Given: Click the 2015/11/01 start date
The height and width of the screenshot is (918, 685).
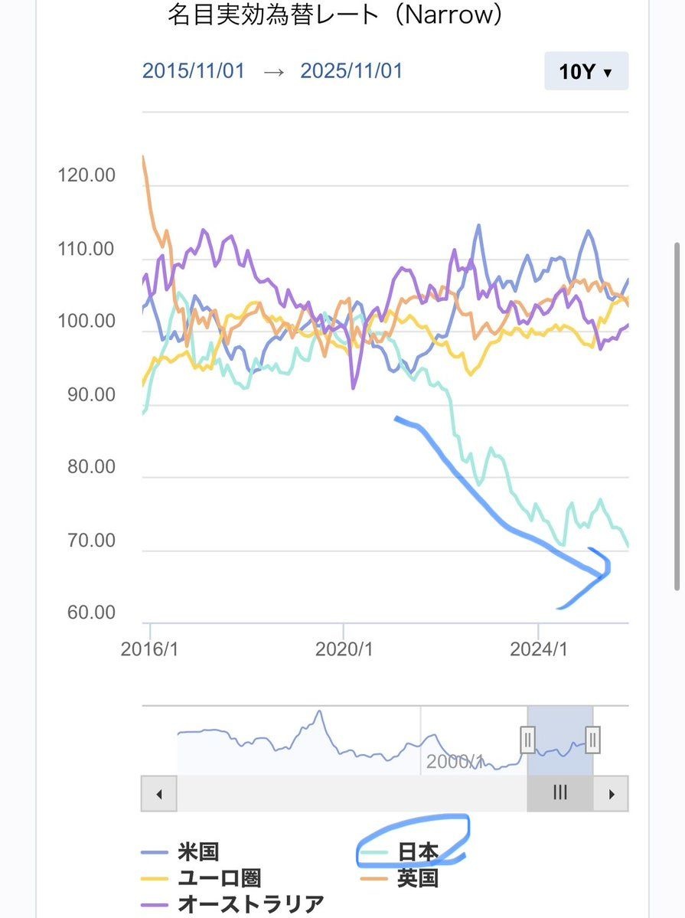Looking at the screenshot, I should point(194,71).
